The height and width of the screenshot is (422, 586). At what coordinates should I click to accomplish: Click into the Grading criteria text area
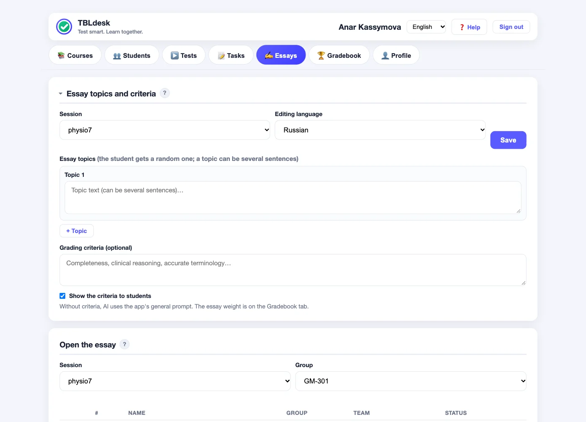[x=293, y=270]
